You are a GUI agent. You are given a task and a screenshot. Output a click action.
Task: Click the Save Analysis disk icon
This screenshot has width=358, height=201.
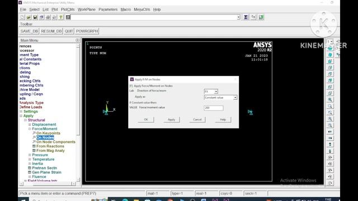(35, 17)
